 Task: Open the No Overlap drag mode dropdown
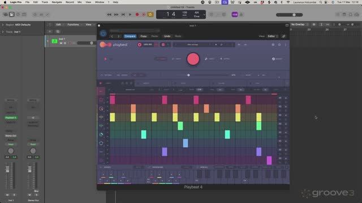(299, 24)
